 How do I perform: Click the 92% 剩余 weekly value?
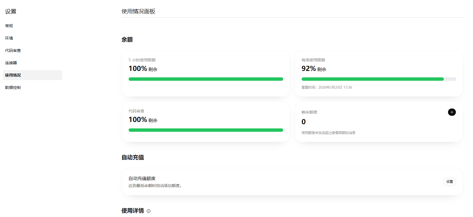tap(314, 69)
